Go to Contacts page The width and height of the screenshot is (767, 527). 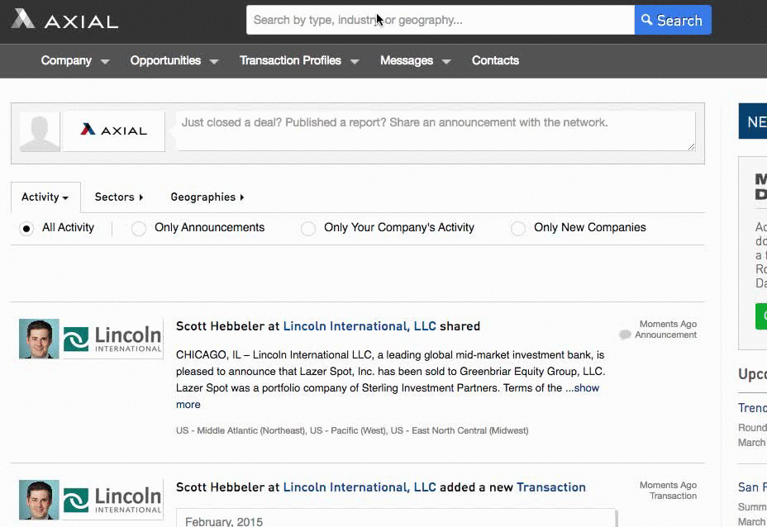[495, 60]
